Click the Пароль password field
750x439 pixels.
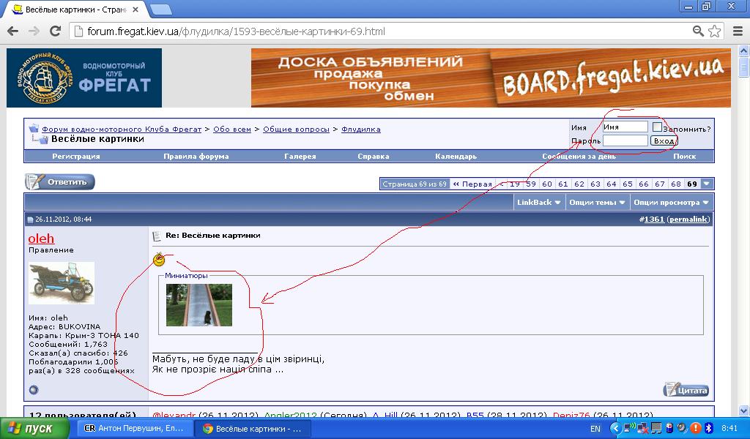[x=625, y=140]
